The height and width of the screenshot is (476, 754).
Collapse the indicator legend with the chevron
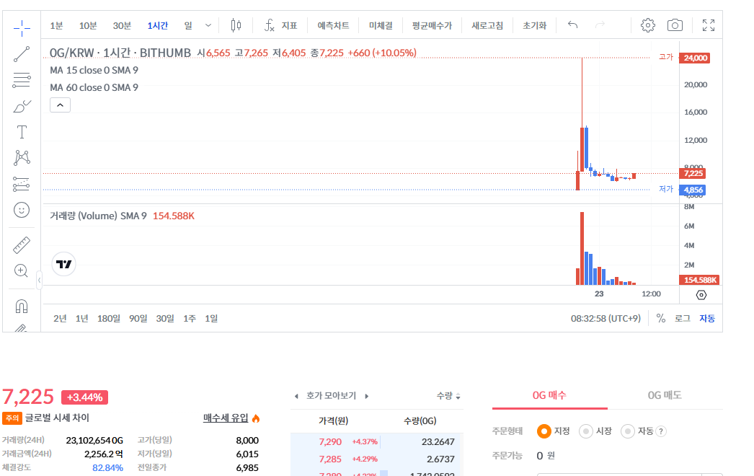[60, 105]
